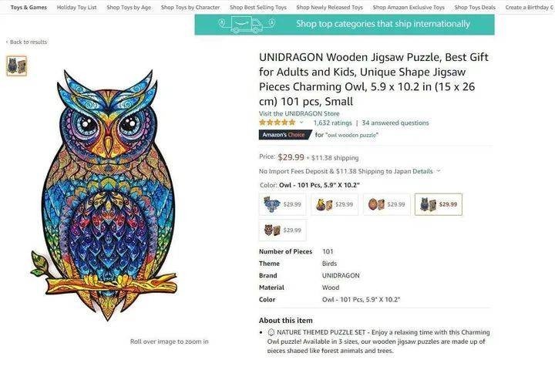Select the small owl image thumbnail
555x370 pixels.
[x=16, y=66]
